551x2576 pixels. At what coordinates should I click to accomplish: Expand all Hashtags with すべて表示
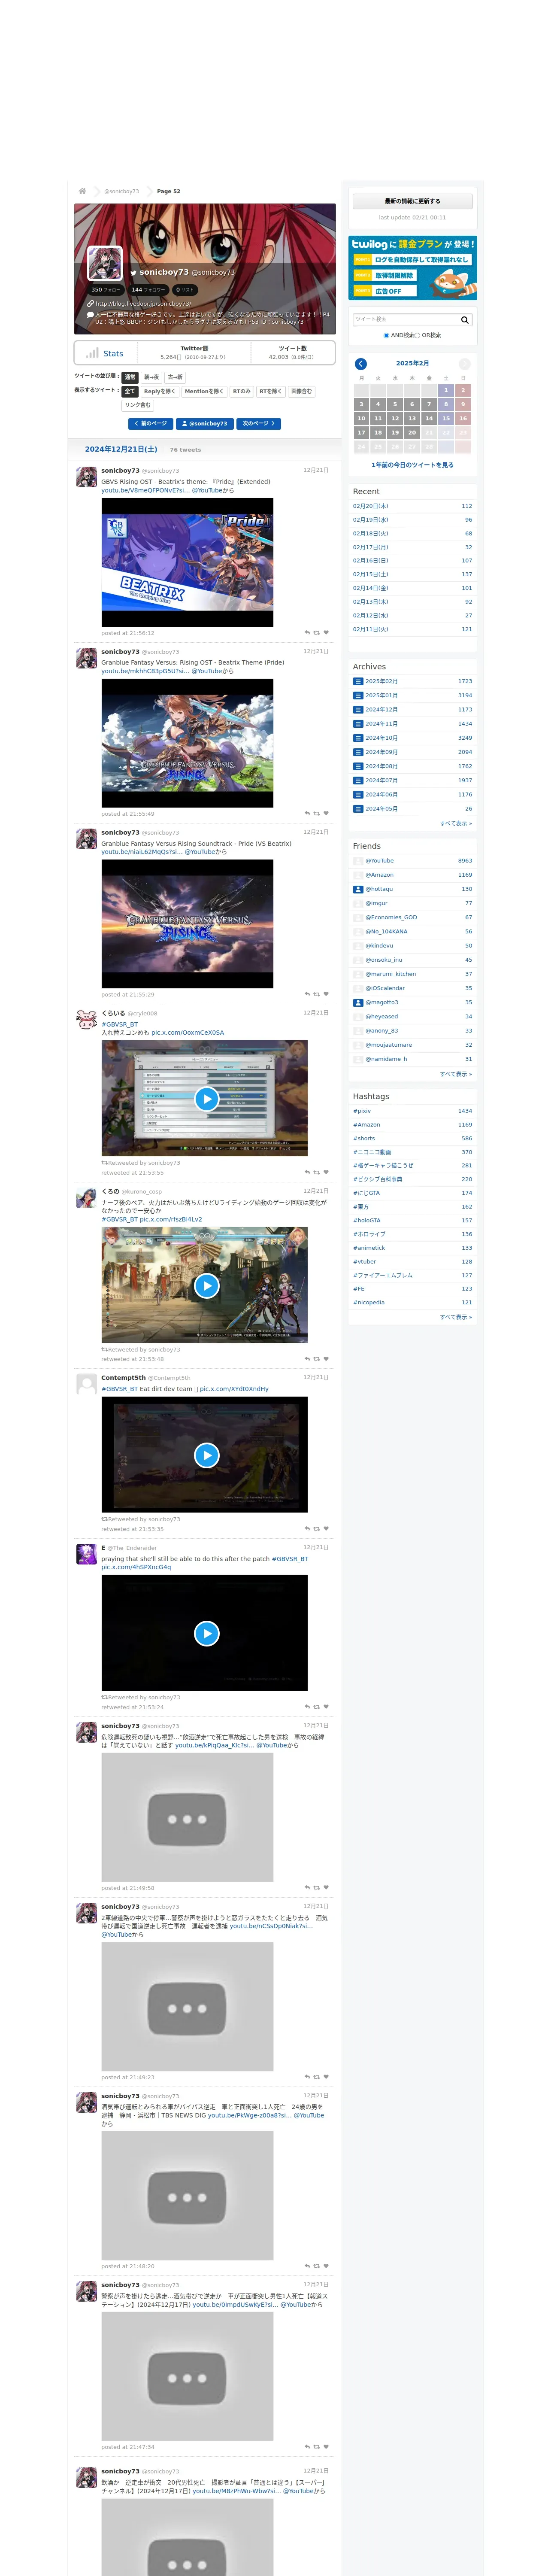coord(456,1317)
